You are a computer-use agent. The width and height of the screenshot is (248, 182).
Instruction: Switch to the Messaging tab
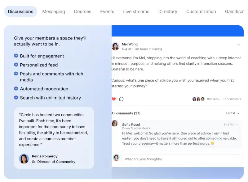point(54,11)
